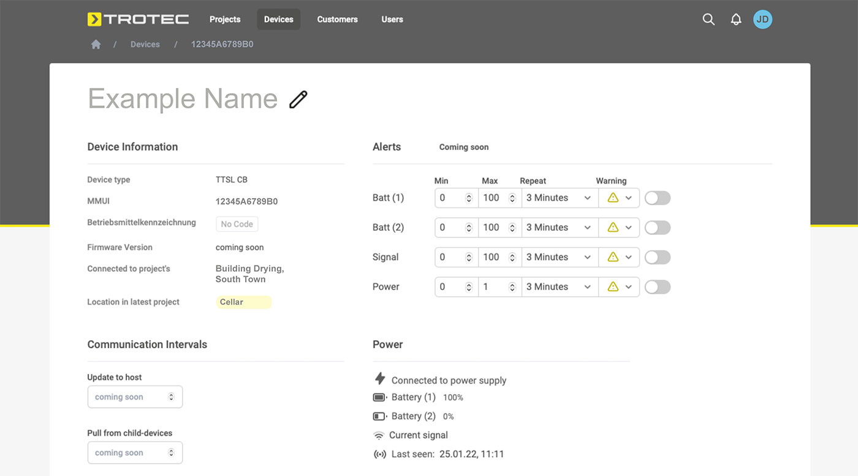
Task: Click the lightning bolt power supply icon
Action: 380,379
